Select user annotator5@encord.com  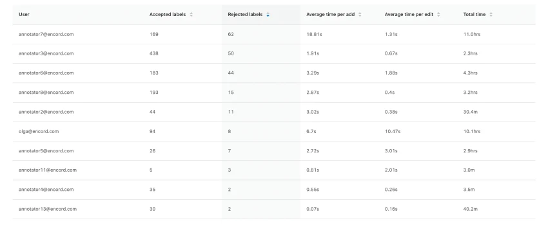click(x=46, y=150)
